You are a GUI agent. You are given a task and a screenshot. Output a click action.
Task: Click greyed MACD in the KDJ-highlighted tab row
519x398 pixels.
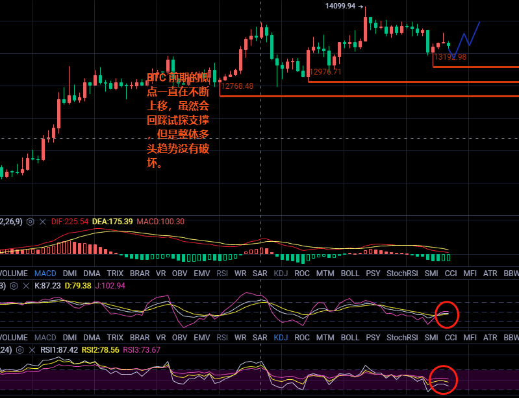(x=45, y=338)
